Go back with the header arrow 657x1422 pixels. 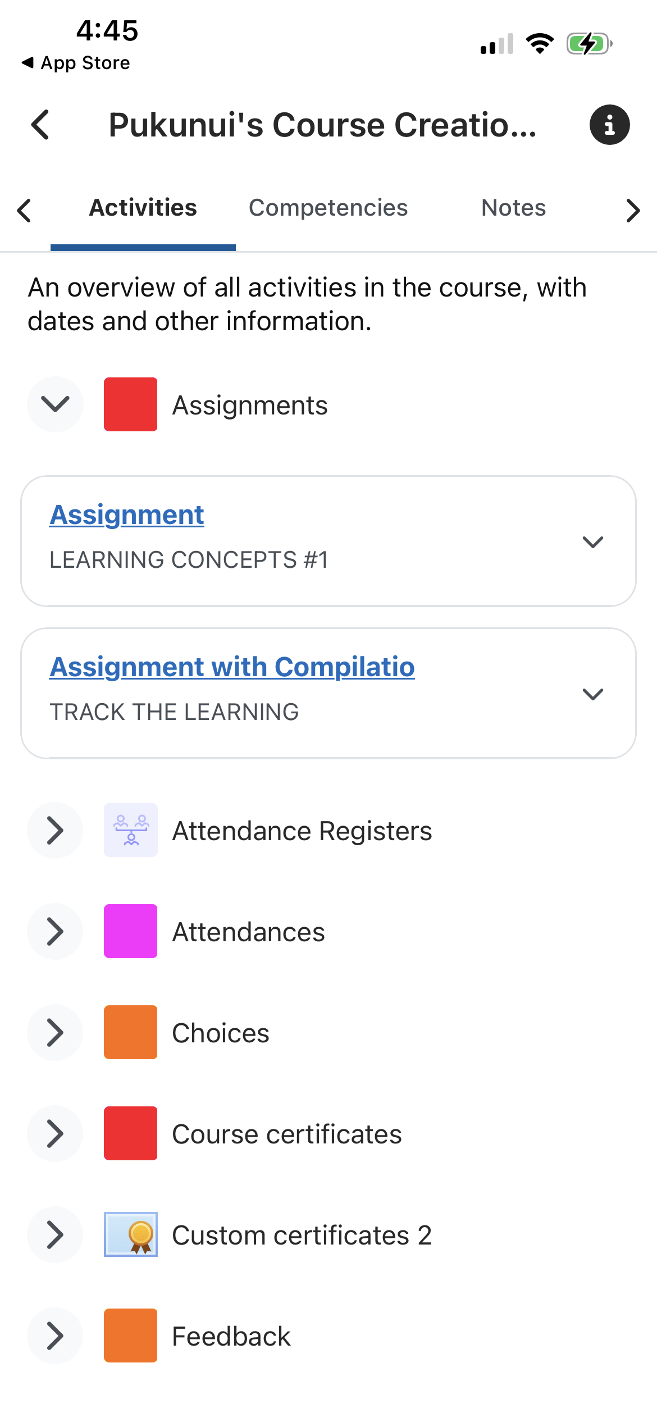pos(40,125)
